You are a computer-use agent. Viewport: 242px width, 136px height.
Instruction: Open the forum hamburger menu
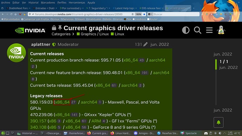pos(209,30)
